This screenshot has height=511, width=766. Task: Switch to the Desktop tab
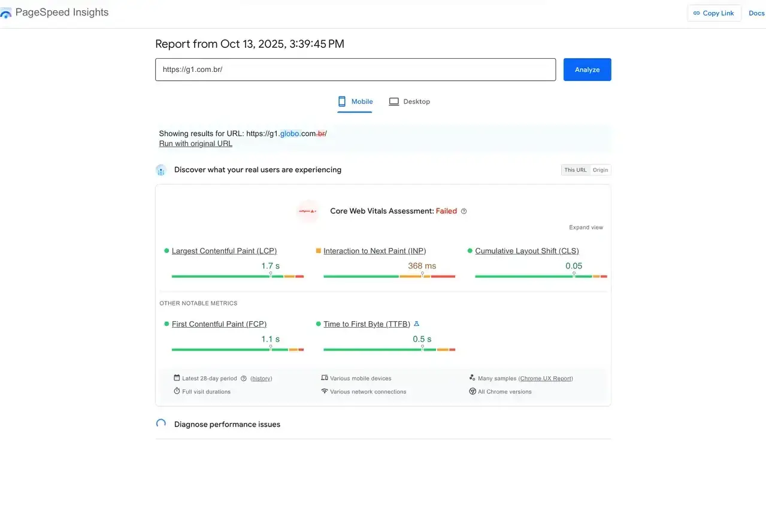pos(410,101)
